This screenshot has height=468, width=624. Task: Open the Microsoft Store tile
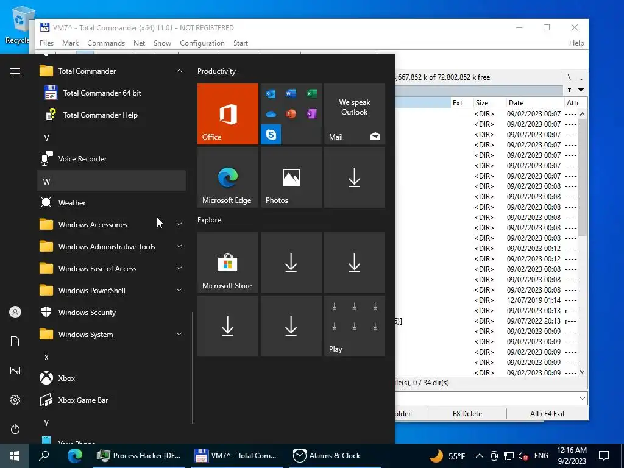click(x=228, y=263)
